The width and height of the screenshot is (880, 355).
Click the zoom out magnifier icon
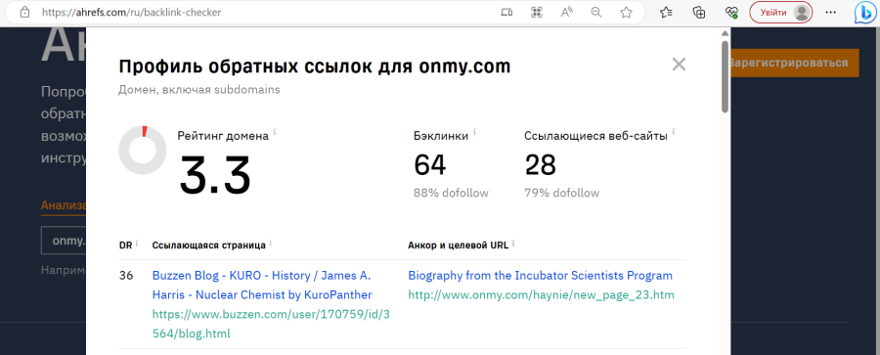click(x=596, y=13)
